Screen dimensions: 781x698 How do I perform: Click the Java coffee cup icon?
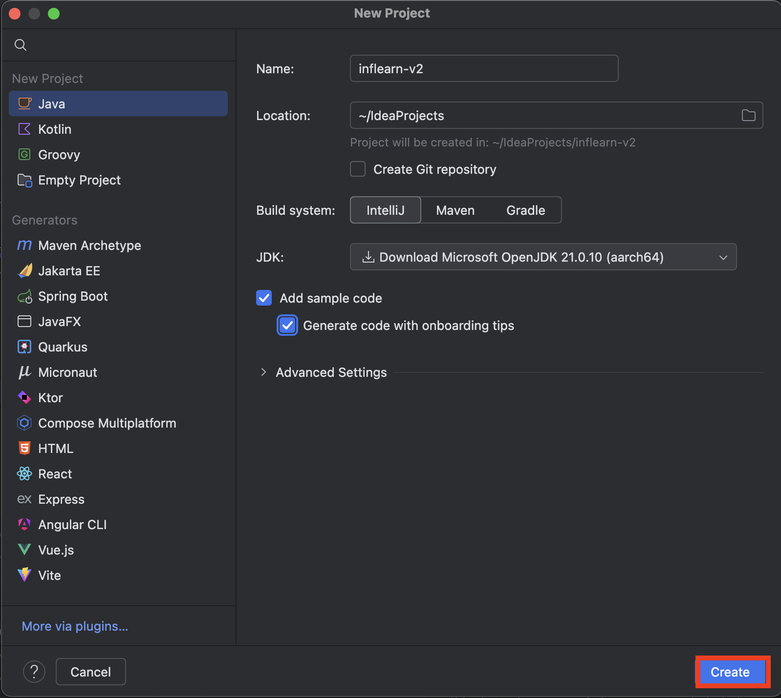point(24,103)
